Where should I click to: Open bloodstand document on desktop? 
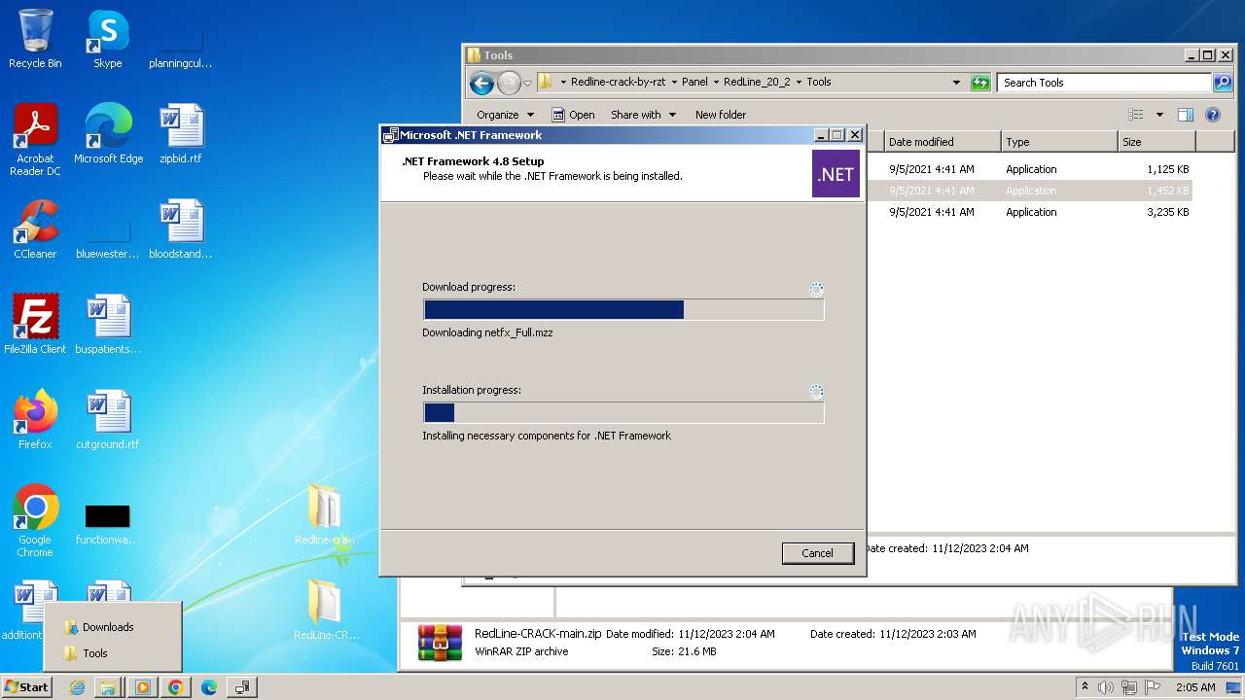181,229
